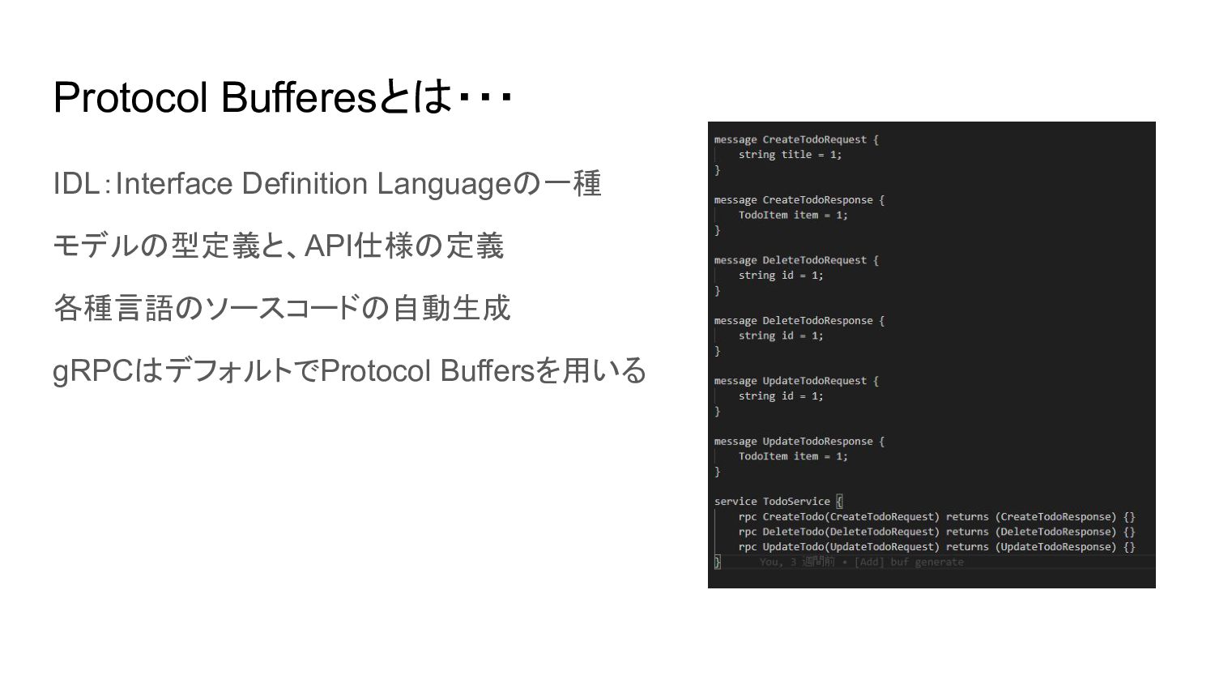Screen dimensions: 1215x684
Task: Click the line "モデルの型定義と、API仕様の定義"
Action: point(279,246)
